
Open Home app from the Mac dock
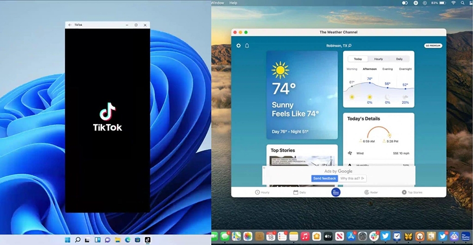point(316,237)
